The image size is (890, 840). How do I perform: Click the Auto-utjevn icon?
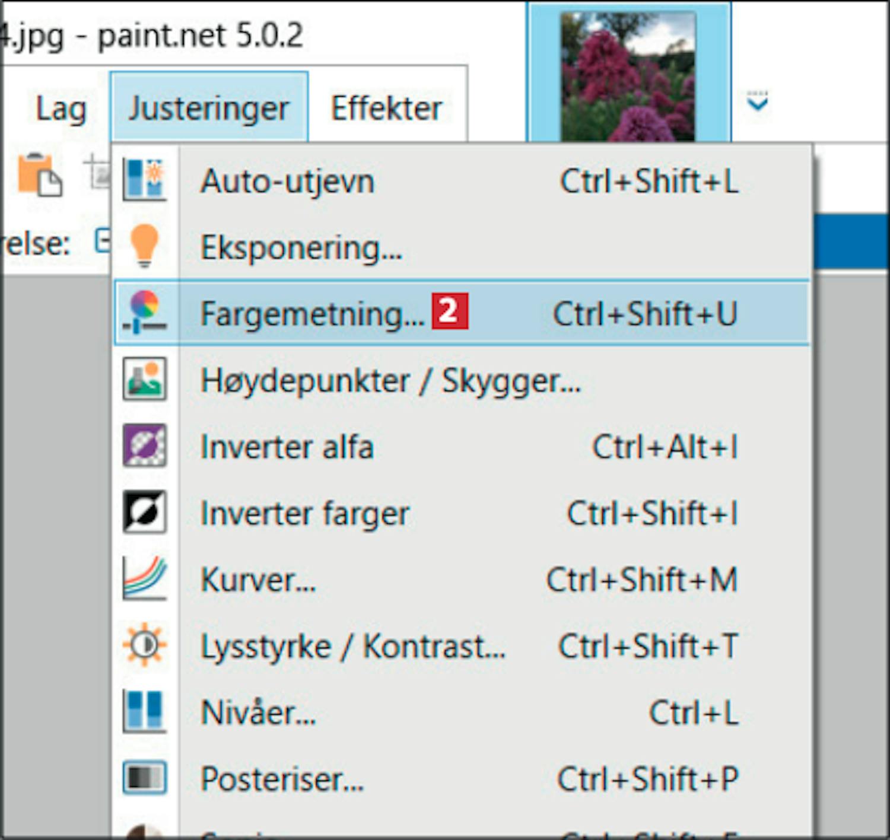144,180
